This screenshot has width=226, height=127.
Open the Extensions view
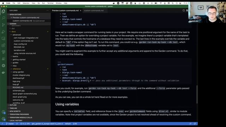click(3, 45)
